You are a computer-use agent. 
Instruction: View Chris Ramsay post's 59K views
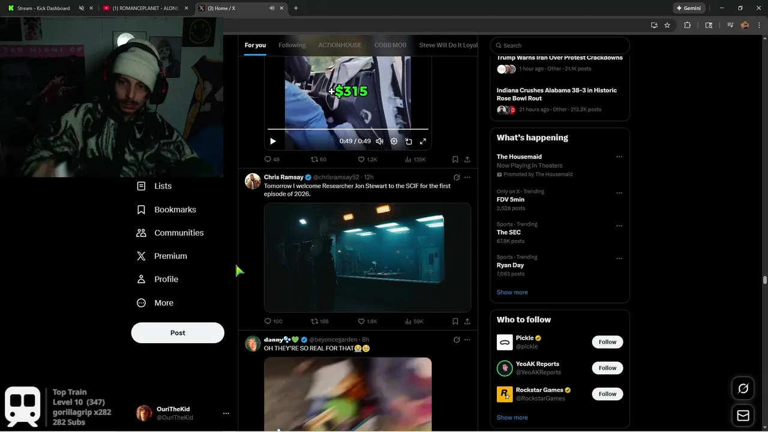pos(414,322)
